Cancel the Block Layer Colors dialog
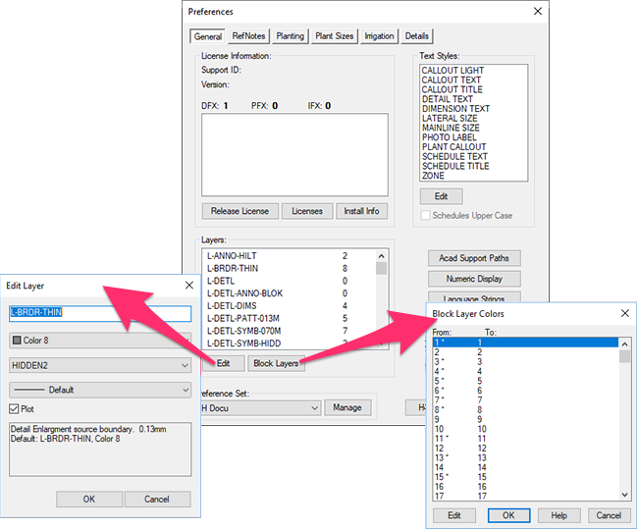Image resolution: width=637 pixels, height=529 pixels. point(609,515)
